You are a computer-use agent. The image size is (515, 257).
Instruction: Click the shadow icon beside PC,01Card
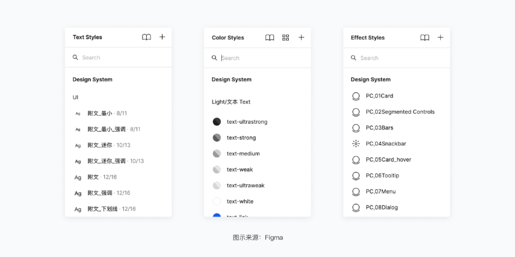click(x=356, y=96)
